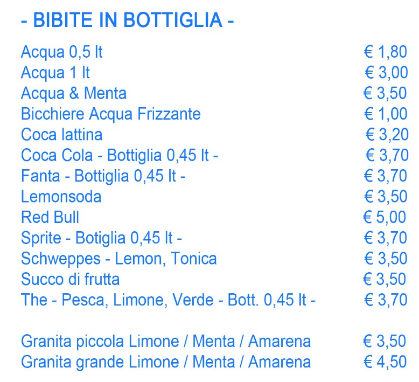This screenshot has width=419, height=382.
Task: Click the € 1,80 price for Acqua
Action: point(386,52)
